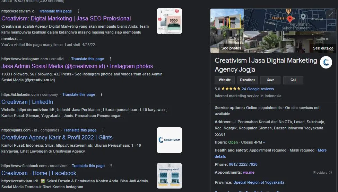Open the Facebook result thumbnail image
Screen dimensions: 338x192
click(x=169, y=176)
